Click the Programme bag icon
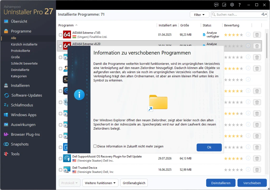Viewport: 270px width, 190px height. pyautogui.click(x=6, y=31)
